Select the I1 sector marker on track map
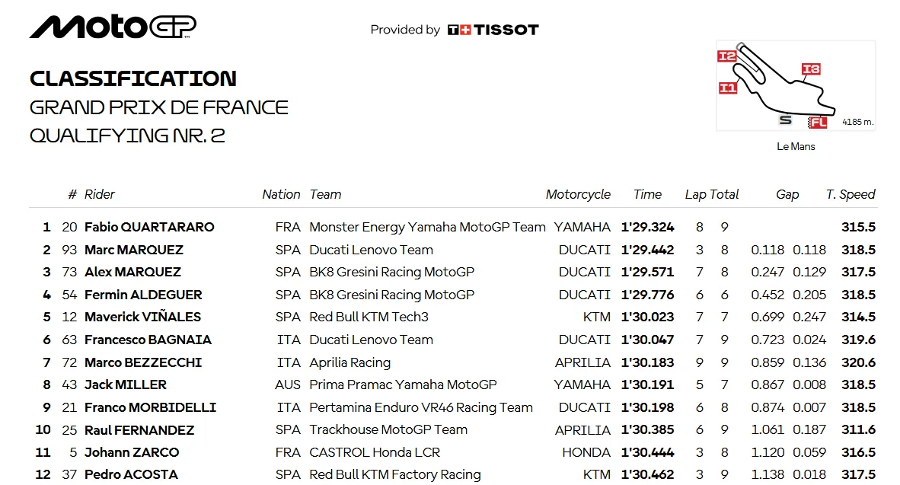Viewport: 900px width, 485px height. 728,88
